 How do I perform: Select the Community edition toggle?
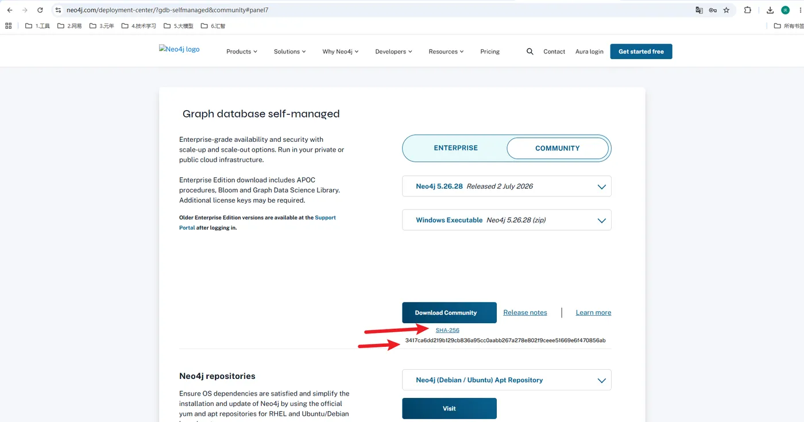click(x=557, y=148)
